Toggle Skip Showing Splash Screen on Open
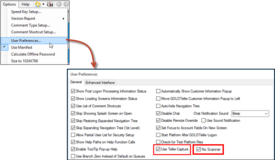The image size is (275, 160). (x=73, y=114)
